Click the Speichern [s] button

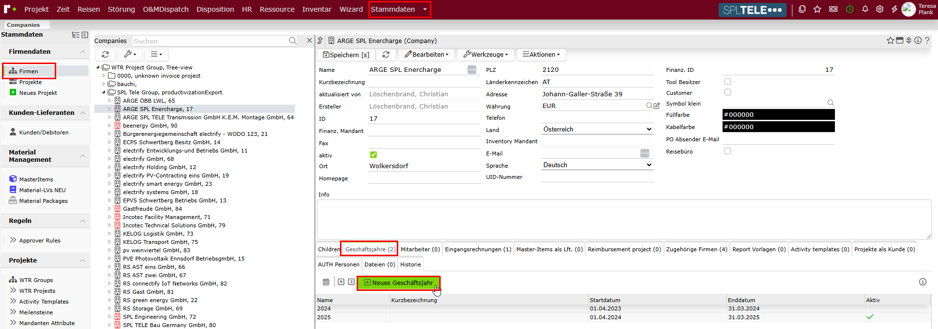tap(346, 55)
